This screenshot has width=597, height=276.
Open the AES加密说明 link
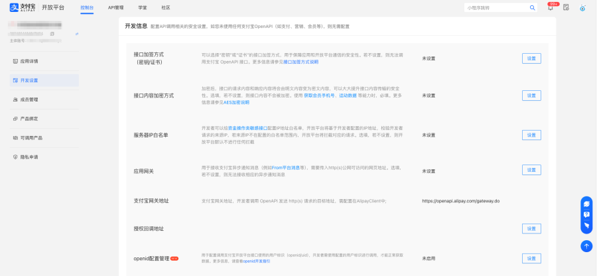point(236,102)
